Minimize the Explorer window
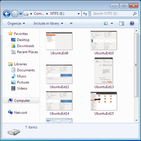Screen dimensions: 141x141 [114, 6]
